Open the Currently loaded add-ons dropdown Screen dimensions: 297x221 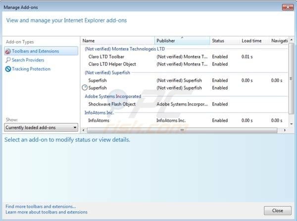point(41,127)
